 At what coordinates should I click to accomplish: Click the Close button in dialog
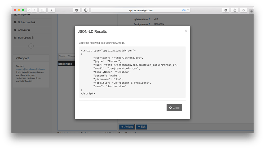[x=174, y=108]
